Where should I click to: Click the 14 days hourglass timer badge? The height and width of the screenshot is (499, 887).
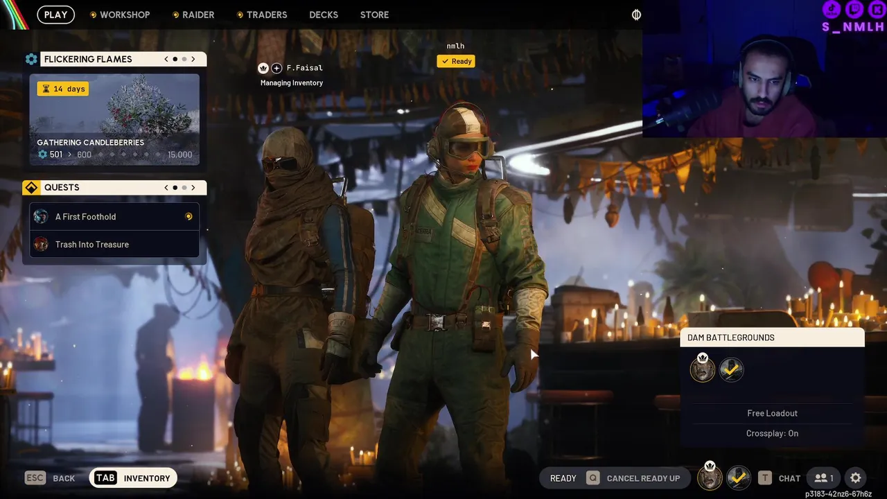(63, 89)
